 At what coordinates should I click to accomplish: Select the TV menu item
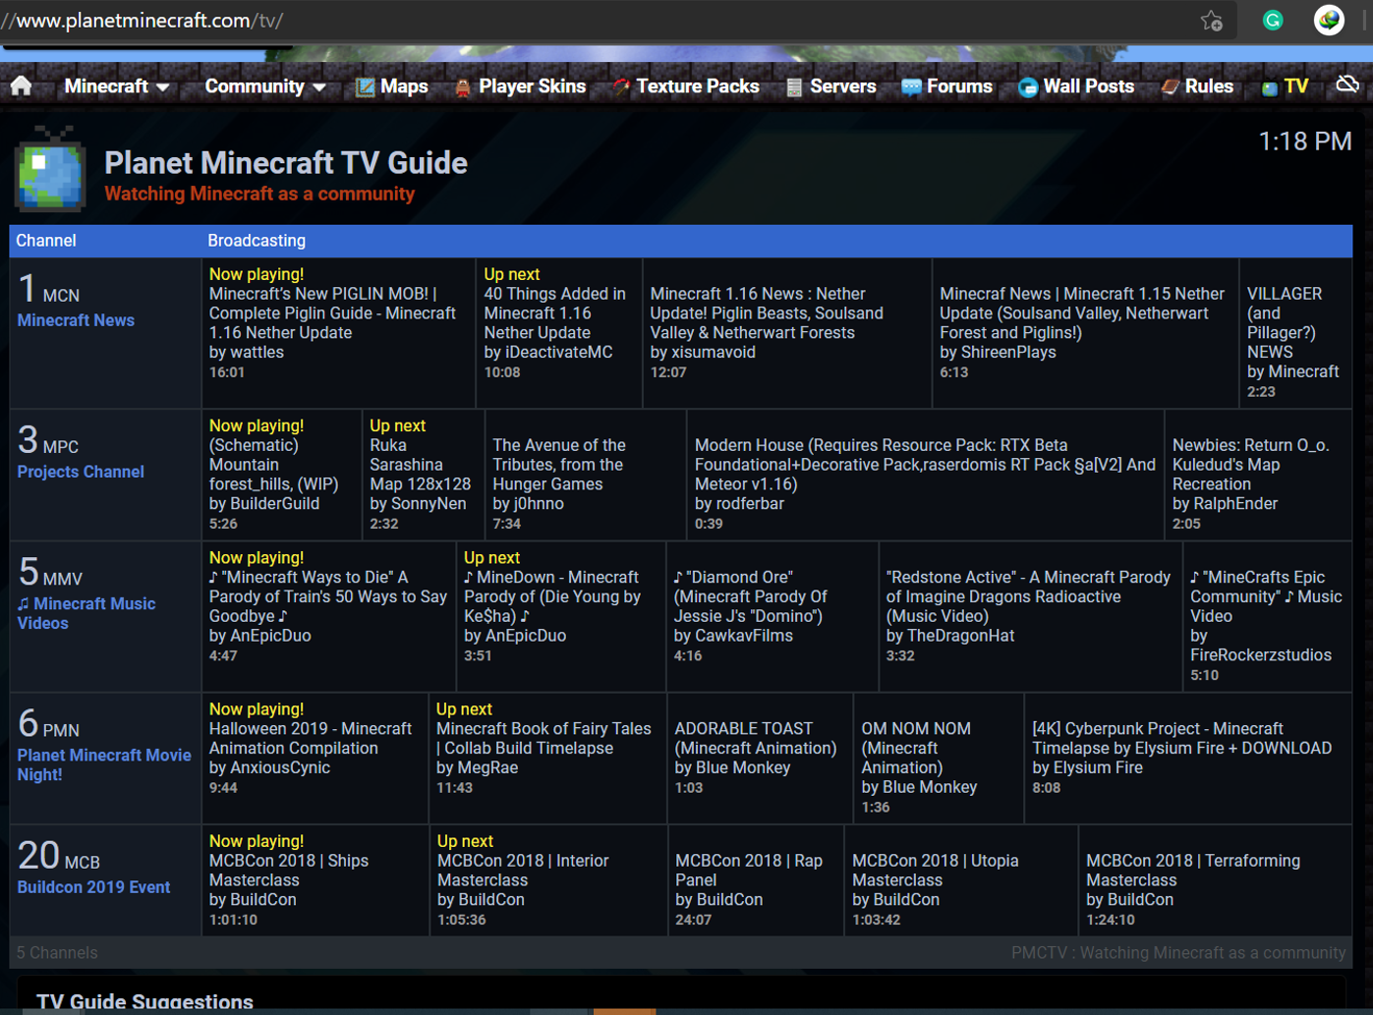click(1296, 86)
